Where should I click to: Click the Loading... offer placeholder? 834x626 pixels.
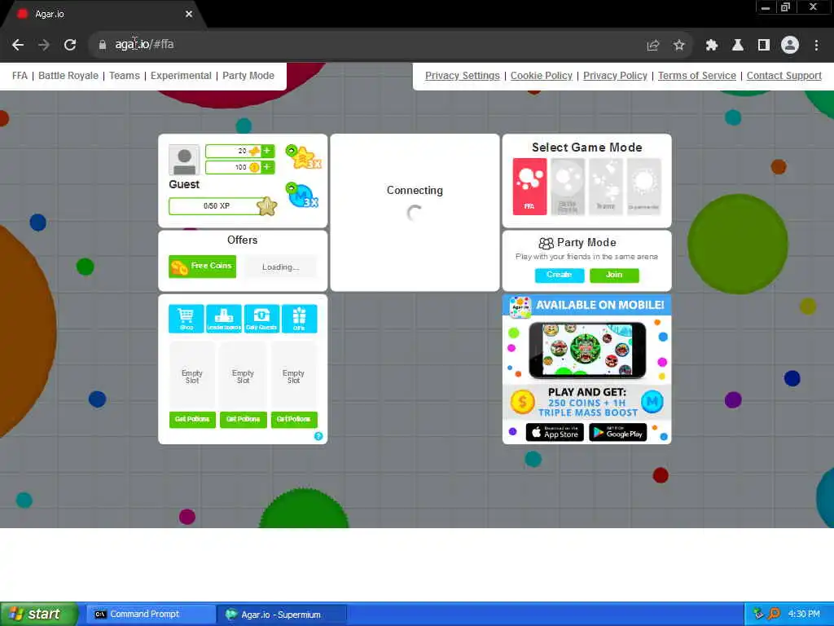coord(280,267)
